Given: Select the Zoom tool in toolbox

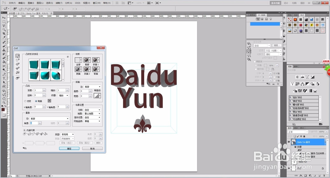Looking at the screenshot, I should click(4, 103).
